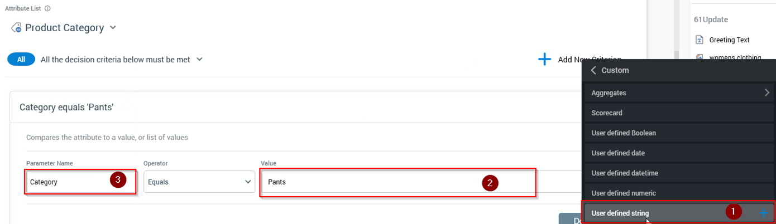
Task: Click the Product Category tag icon
Action: 17,28
